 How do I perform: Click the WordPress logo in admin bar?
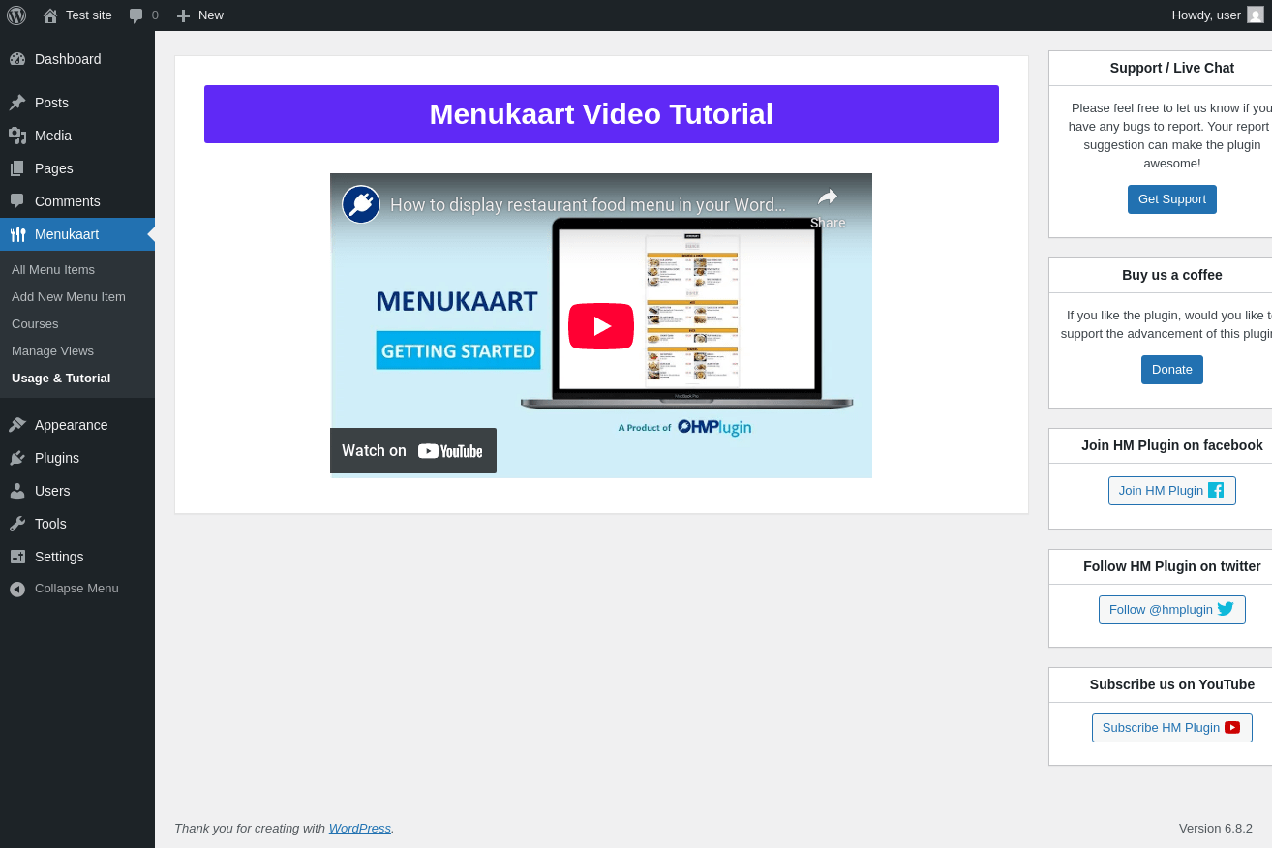click(x=16, y=15)
